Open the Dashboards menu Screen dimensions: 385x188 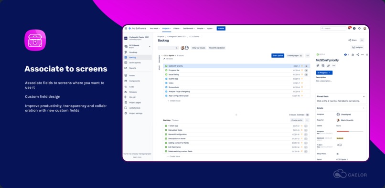pyautogui.click(x=189, y=29)
